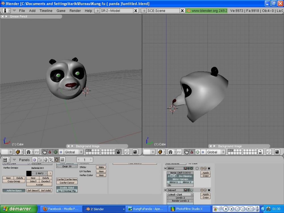Select rotate manipulator circle in right viewport
284x213 pixels.
tap(198, 152)
